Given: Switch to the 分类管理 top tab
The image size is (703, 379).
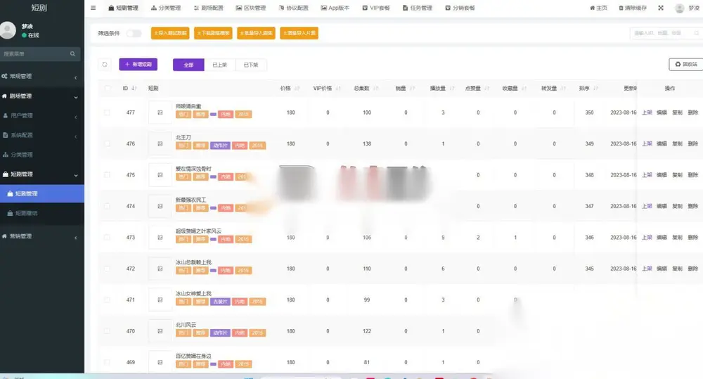Looking at the screenshot, I should (x=166, y=8).
